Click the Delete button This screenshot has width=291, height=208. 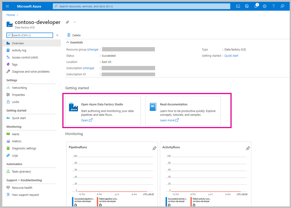click(74, 35)
